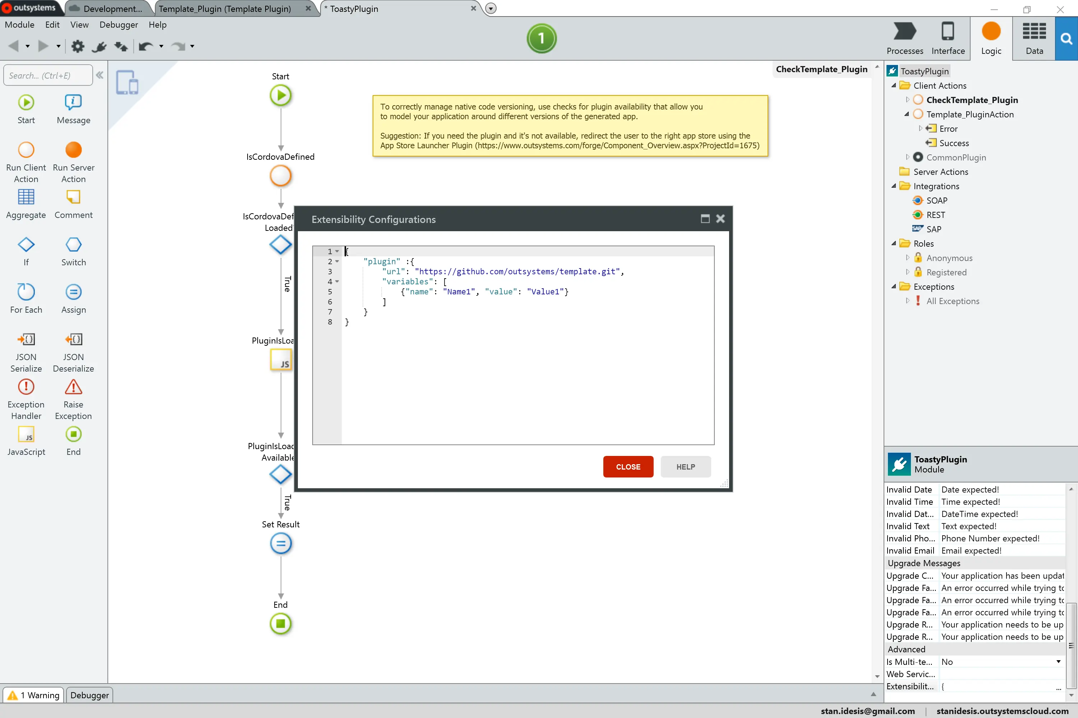The height and width of the screenshot is (718, 1078).
Task: Click the CLOSE button in Extensibility Configurations
Action: [628, 467]
